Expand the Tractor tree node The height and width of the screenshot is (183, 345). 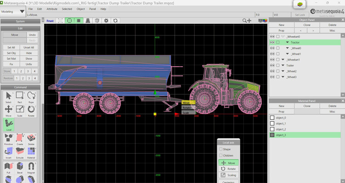click(287, 42)
